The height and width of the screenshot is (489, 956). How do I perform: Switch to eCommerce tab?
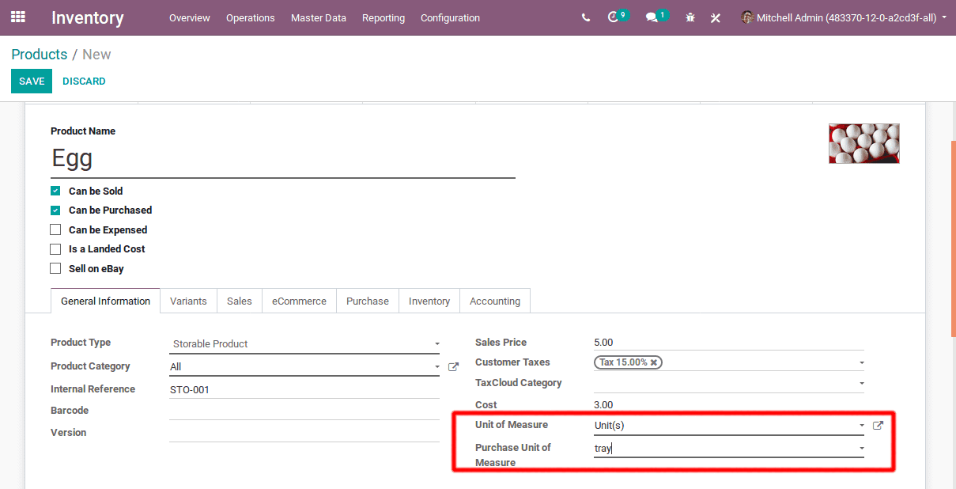(x=299, y=301)
